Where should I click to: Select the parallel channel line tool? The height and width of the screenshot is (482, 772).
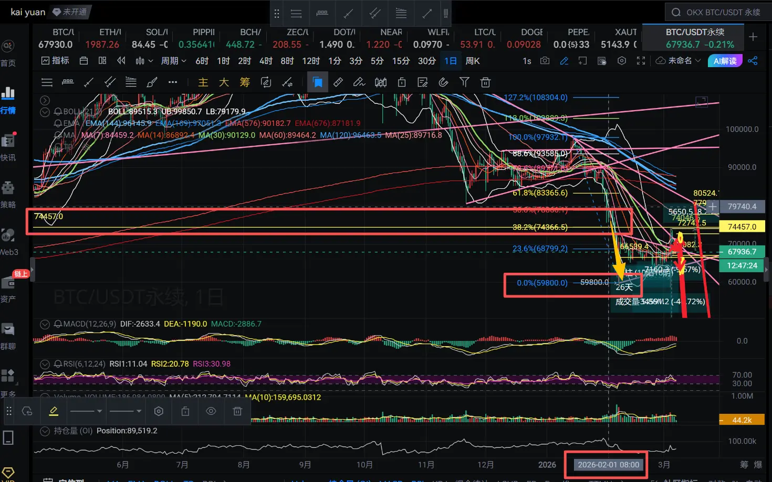pos(110,82)
